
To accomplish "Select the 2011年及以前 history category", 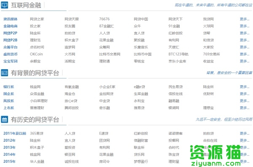I will pos(15,133).
